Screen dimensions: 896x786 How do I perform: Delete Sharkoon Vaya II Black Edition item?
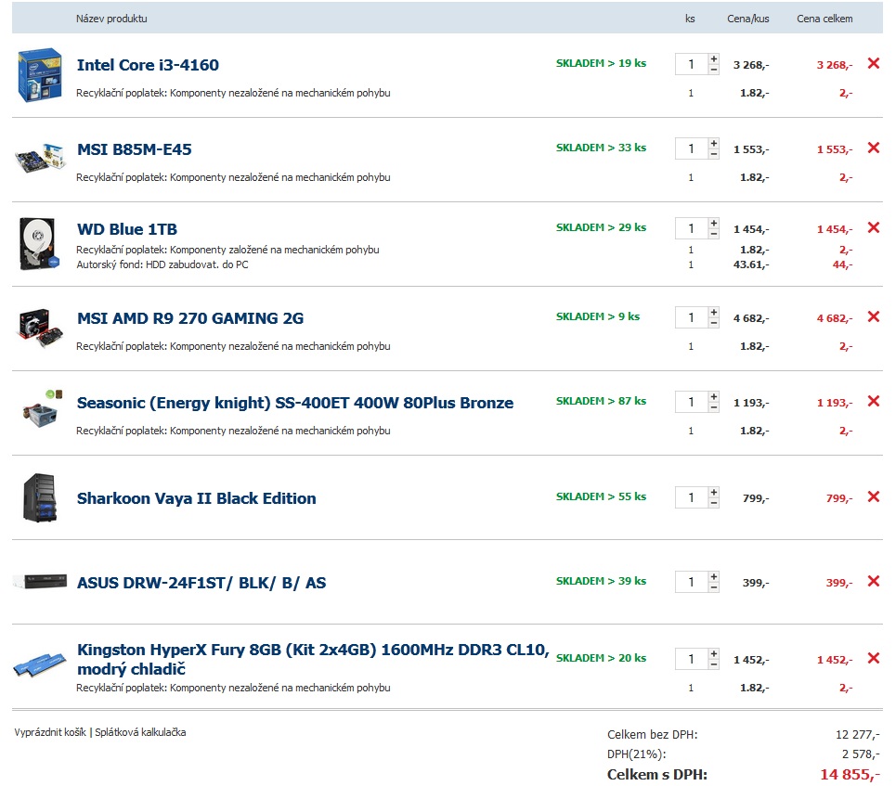pos(873,497)
